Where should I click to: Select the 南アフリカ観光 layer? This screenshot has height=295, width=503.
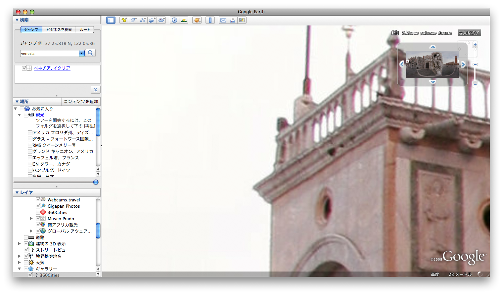63,225
